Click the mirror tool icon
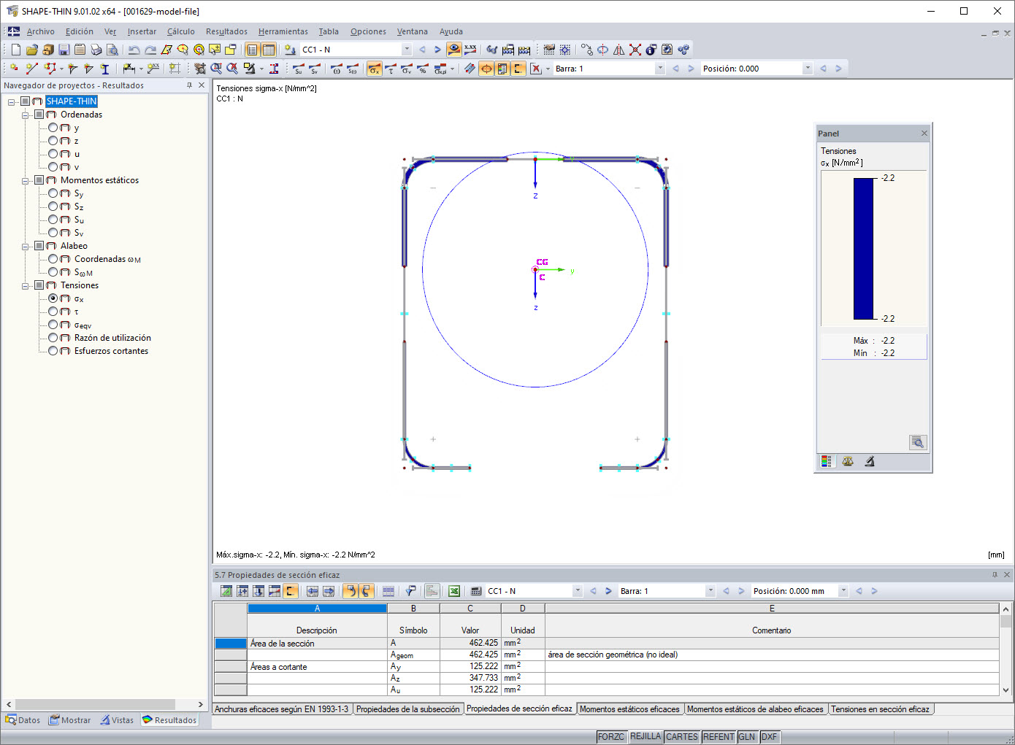1015x745 pixels. click(x=619, y=50)
